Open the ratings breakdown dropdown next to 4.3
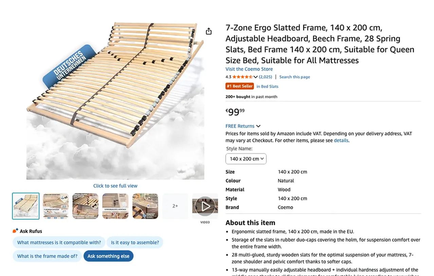The image size is (434, 276). coord(256,77)
